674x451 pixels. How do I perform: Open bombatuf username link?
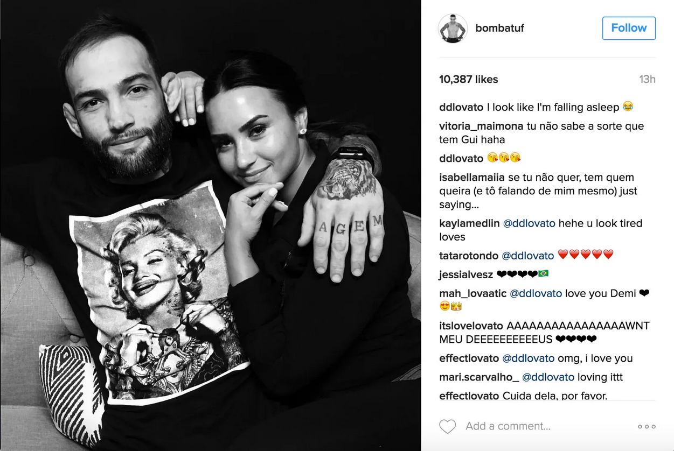click(499, 29)
